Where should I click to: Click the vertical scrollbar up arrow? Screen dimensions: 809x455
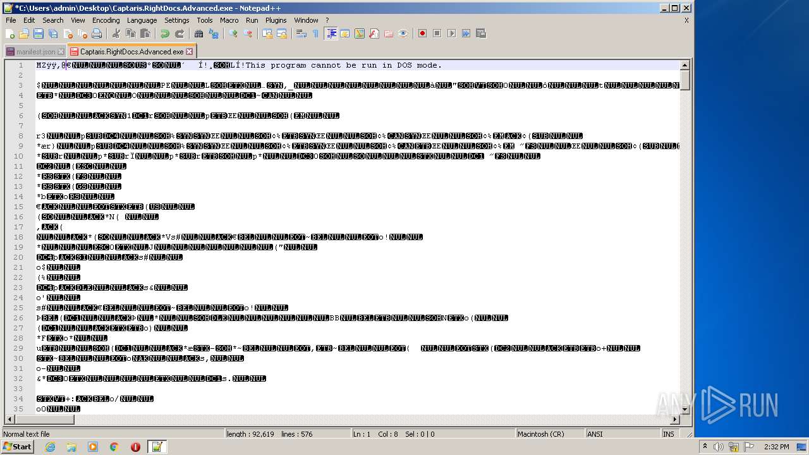click(x=684, y=65)
